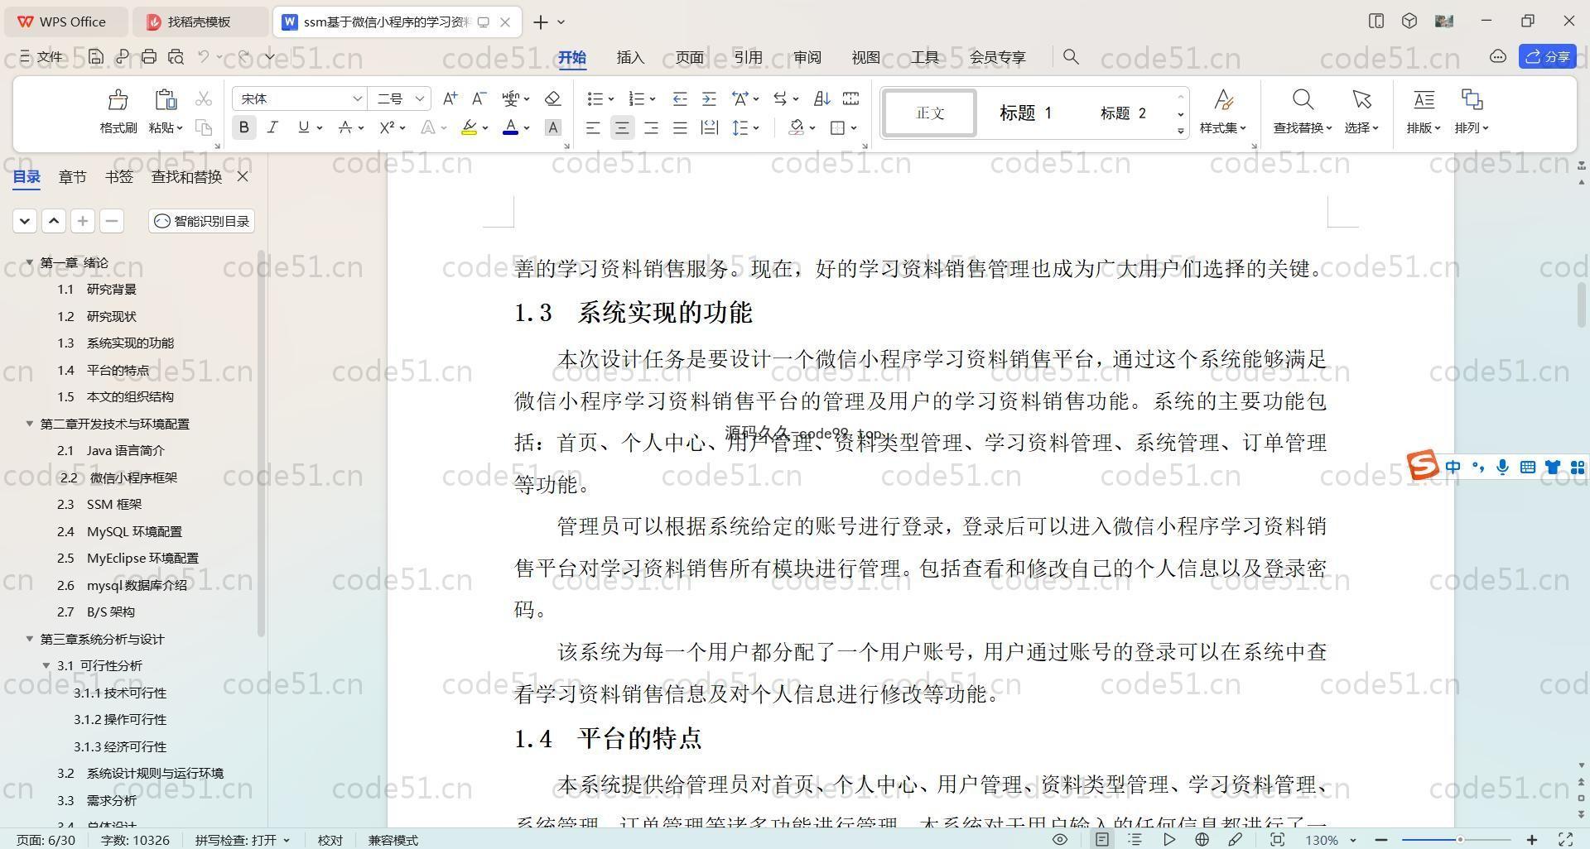Toggle align right

[x=651, y=127]
